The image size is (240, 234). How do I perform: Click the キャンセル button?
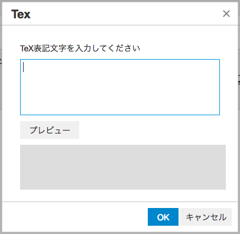coord(206,217)
